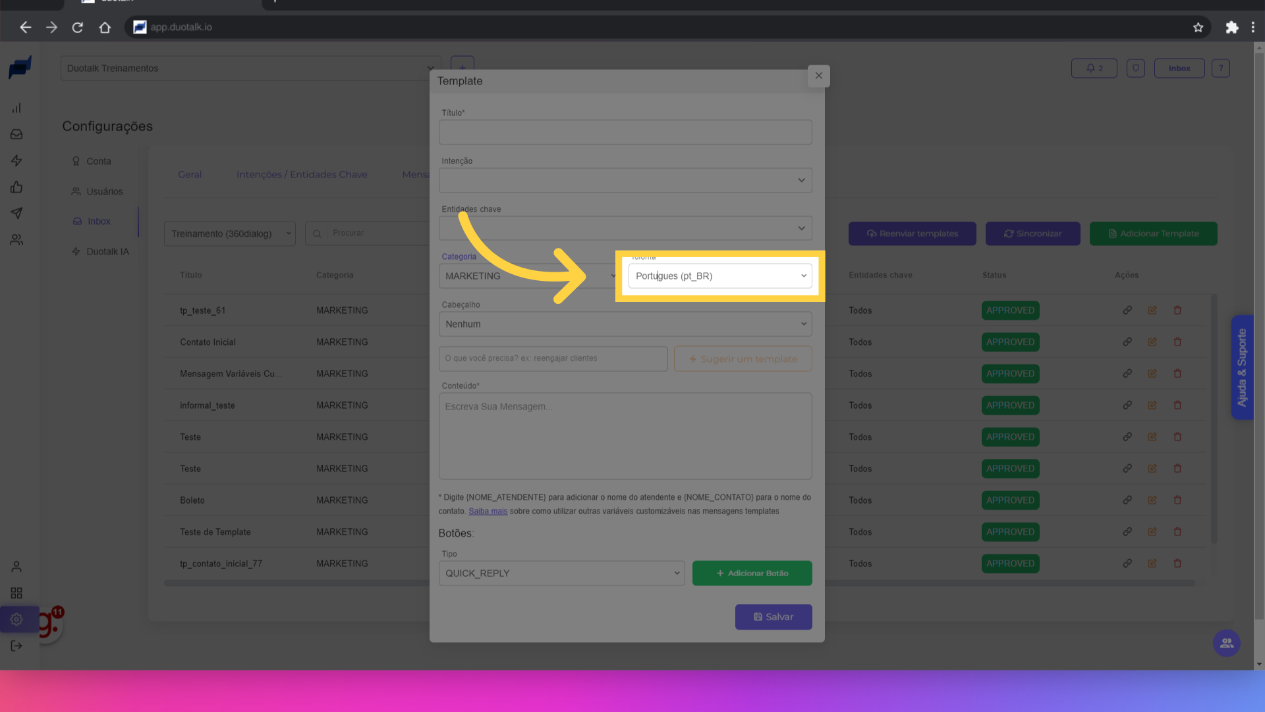Reload the browser page
1265x712 pixels.
[x=78, y=27]
